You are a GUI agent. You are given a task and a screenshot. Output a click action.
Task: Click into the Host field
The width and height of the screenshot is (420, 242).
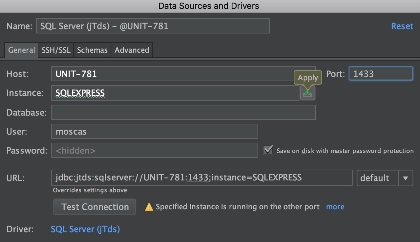[183, 74]
